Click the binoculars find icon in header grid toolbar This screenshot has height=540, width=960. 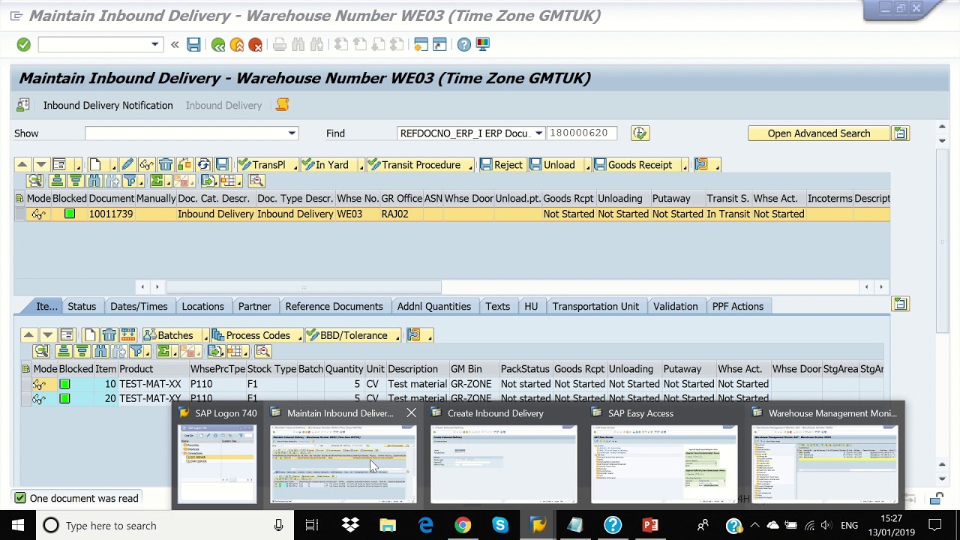94,181
